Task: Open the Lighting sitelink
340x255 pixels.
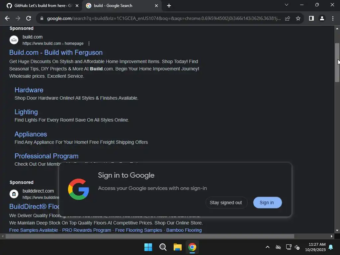Action: point(26,112)
